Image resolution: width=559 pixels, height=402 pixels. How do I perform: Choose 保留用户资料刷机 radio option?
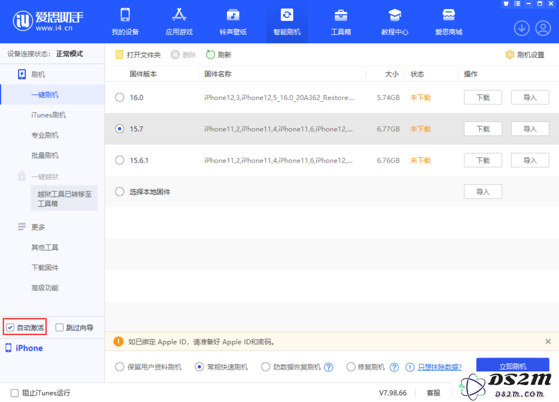click(120, 367)
